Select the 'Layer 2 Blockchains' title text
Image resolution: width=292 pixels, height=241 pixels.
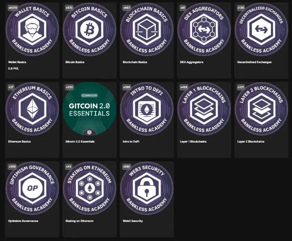(x=251, y=141)
